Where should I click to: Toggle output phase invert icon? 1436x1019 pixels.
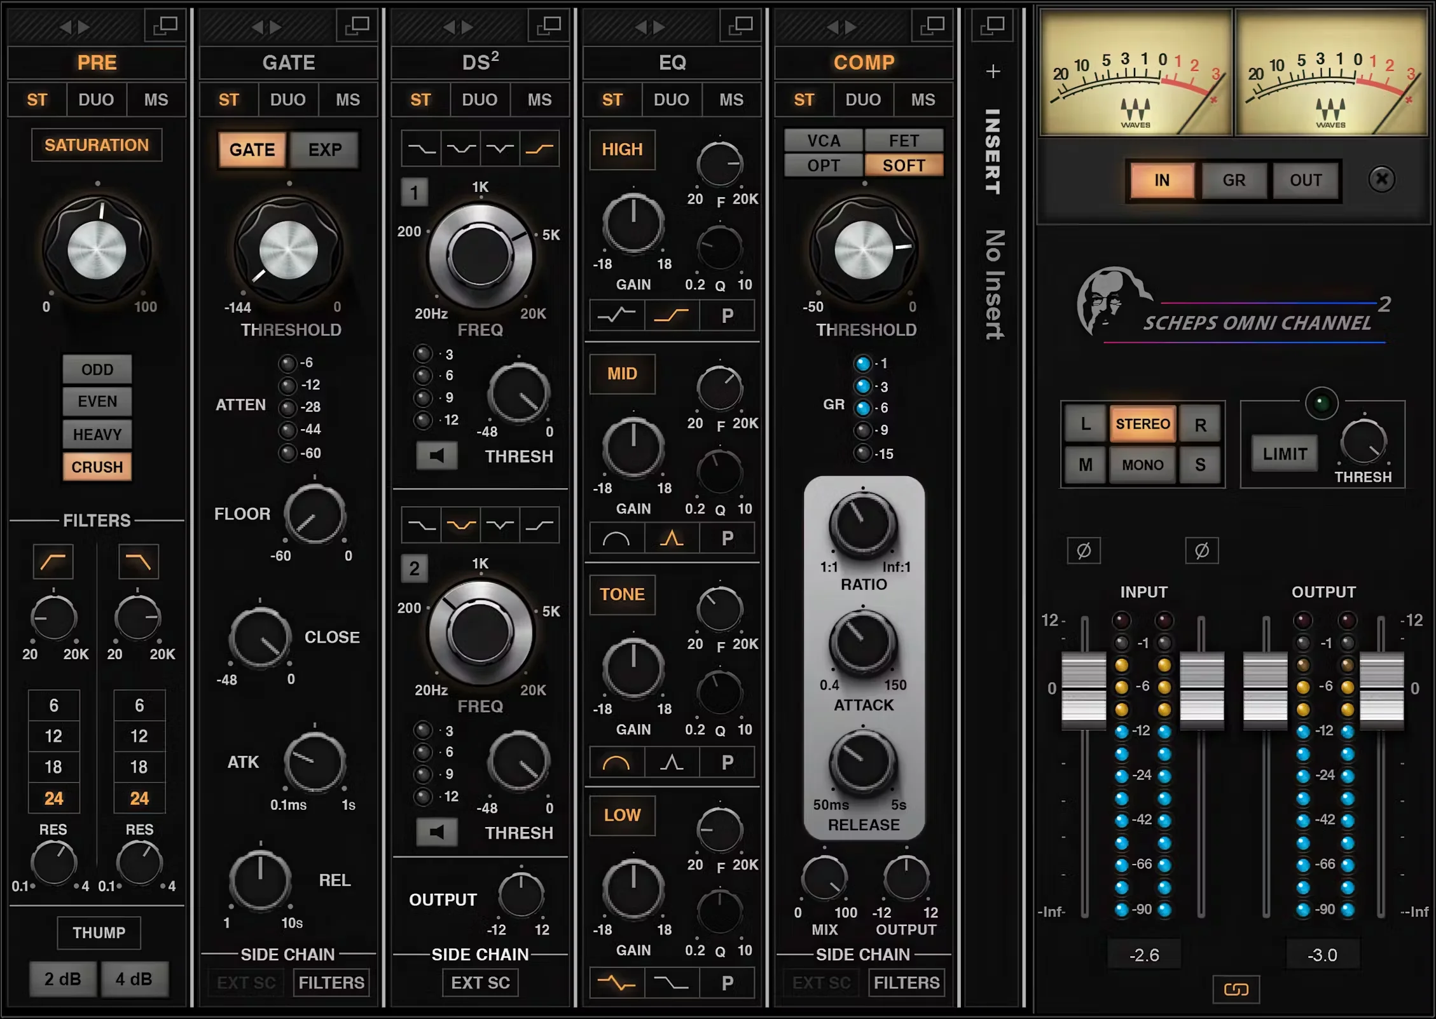pyautogui.click(x=1202, y=551)
